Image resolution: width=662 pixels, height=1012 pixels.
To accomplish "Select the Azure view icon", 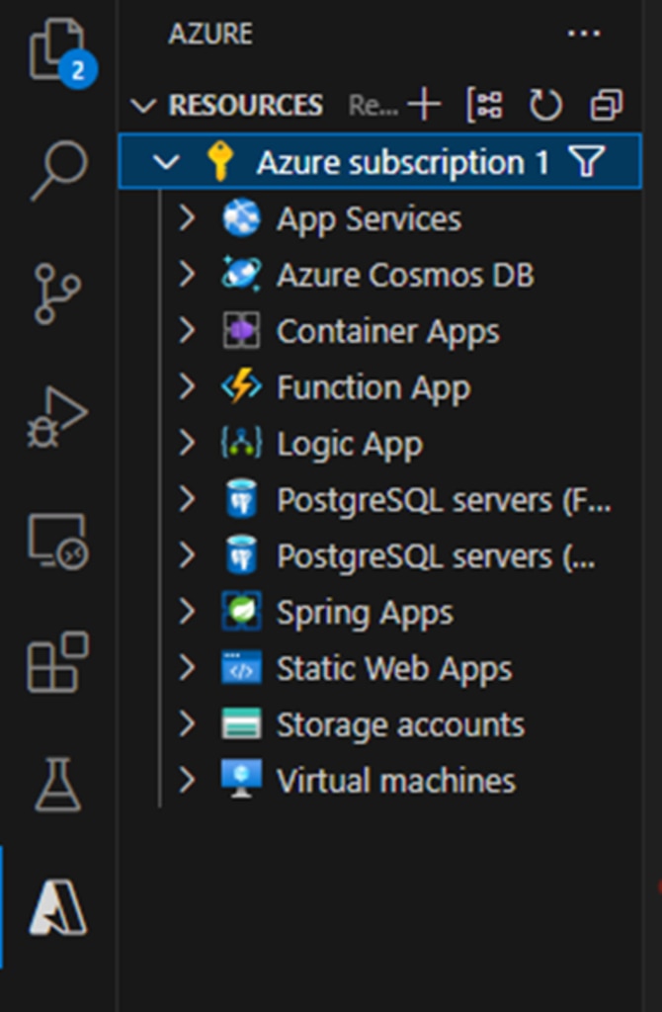I will point(58,909).
